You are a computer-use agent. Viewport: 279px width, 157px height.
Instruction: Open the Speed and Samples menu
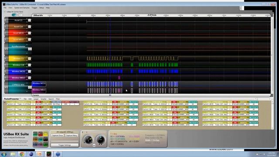[x=22, y=8]
